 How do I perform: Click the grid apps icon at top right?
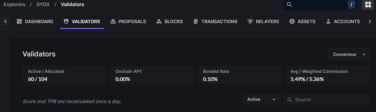tap(368, 5)
